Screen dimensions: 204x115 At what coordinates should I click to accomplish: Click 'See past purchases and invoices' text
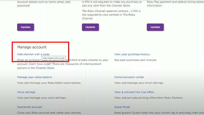(135, 60)
